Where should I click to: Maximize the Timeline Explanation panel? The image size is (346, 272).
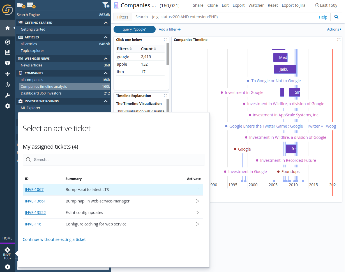[166, 96]
